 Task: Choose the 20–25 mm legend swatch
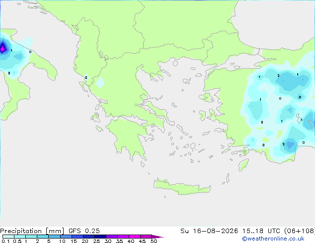pyautogui.click(x=88, y=237)
